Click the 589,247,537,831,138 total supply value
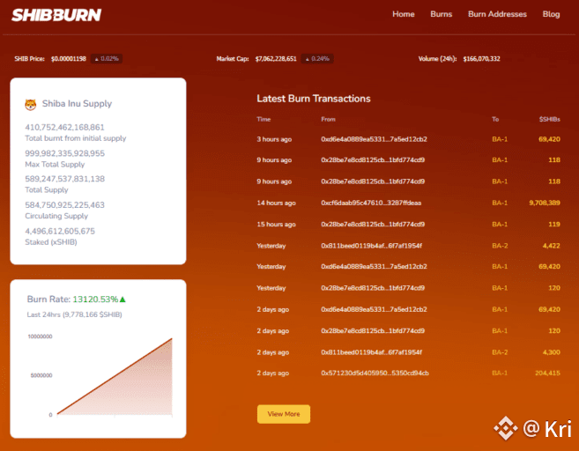Image resolution: width=579 pixels, height=451 pixels. (65, 179)
